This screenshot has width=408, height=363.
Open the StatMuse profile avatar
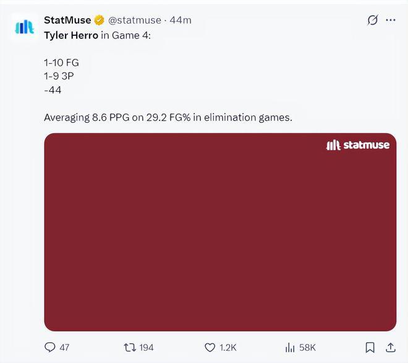click(25, 27)
